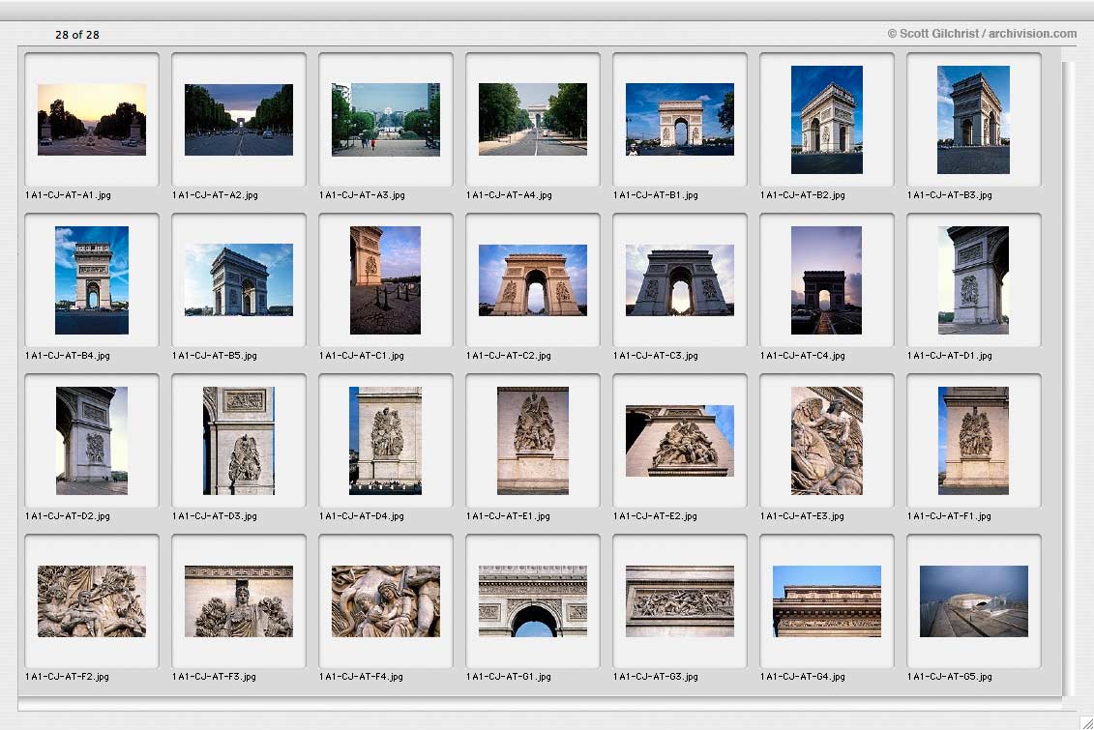Select arch detail thumbnail 1A1-CJ-AT-G1.jpg
This screenshot has height=730, width=1094.
click(532, 601)
